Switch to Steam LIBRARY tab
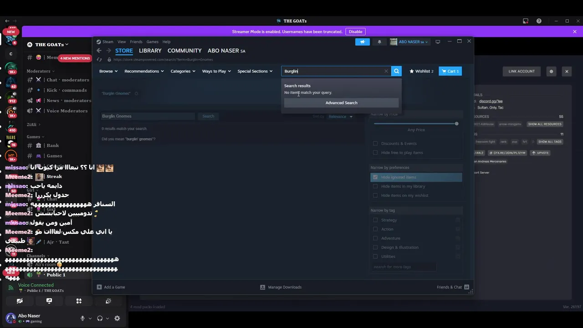This screenshot has width=583, height=328. pyautogui.click(x=150, y=51)
